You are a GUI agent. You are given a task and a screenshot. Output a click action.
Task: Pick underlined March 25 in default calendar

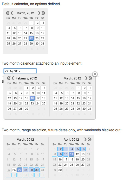pos(8,44)
